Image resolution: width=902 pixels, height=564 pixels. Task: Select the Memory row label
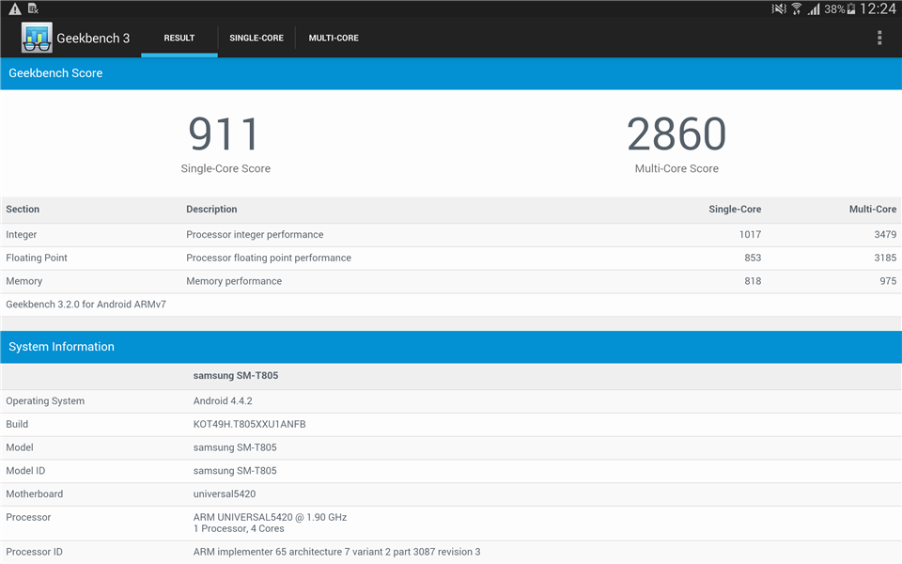click(24, 281)
